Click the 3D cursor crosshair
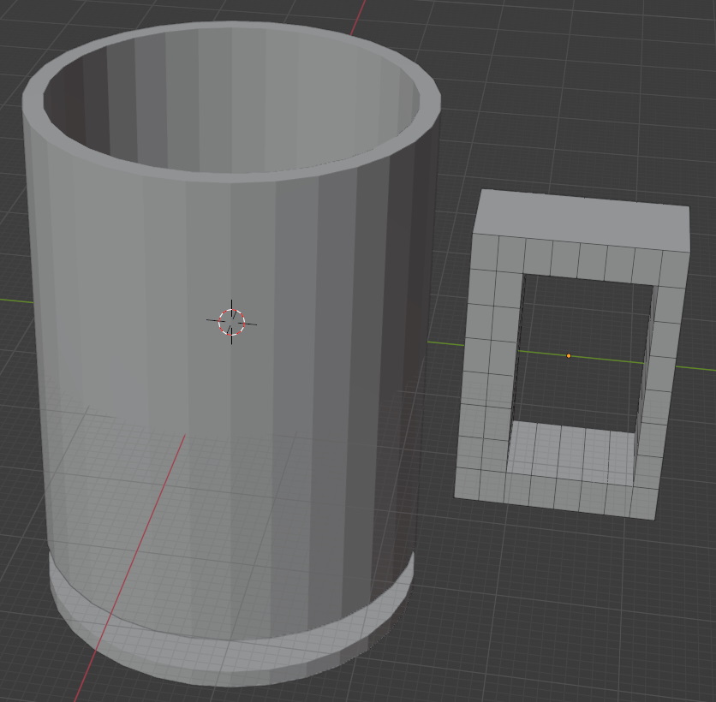This screenshot has height=702, width=716. [x=231, y=322]
